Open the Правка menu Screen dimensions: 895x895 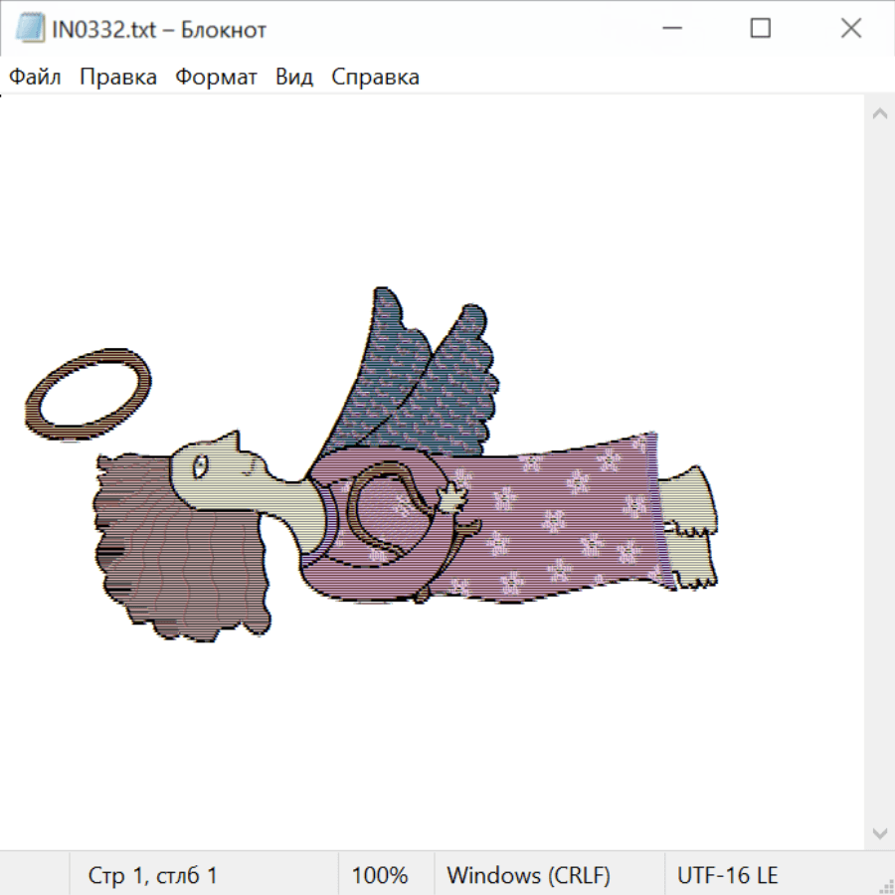117,78
